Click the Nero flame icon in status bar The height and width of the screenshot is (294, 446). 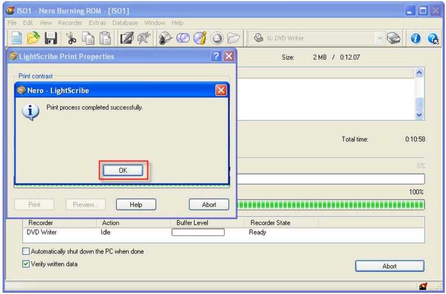point(423,286)
